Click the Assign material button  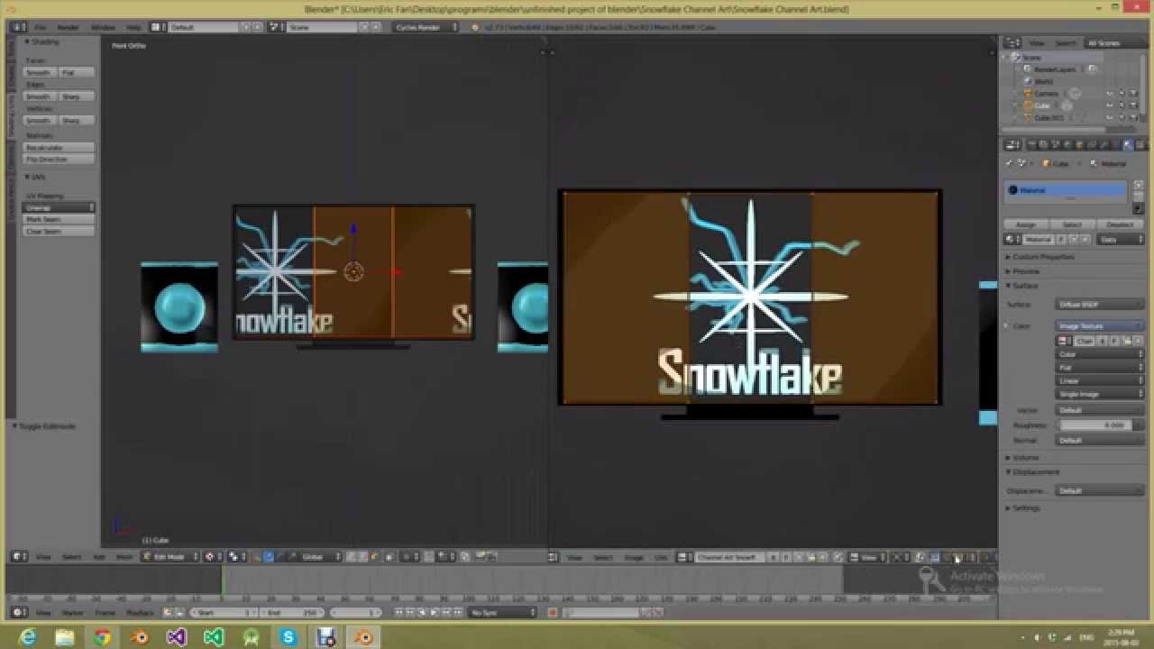(x=1026, y=224)
